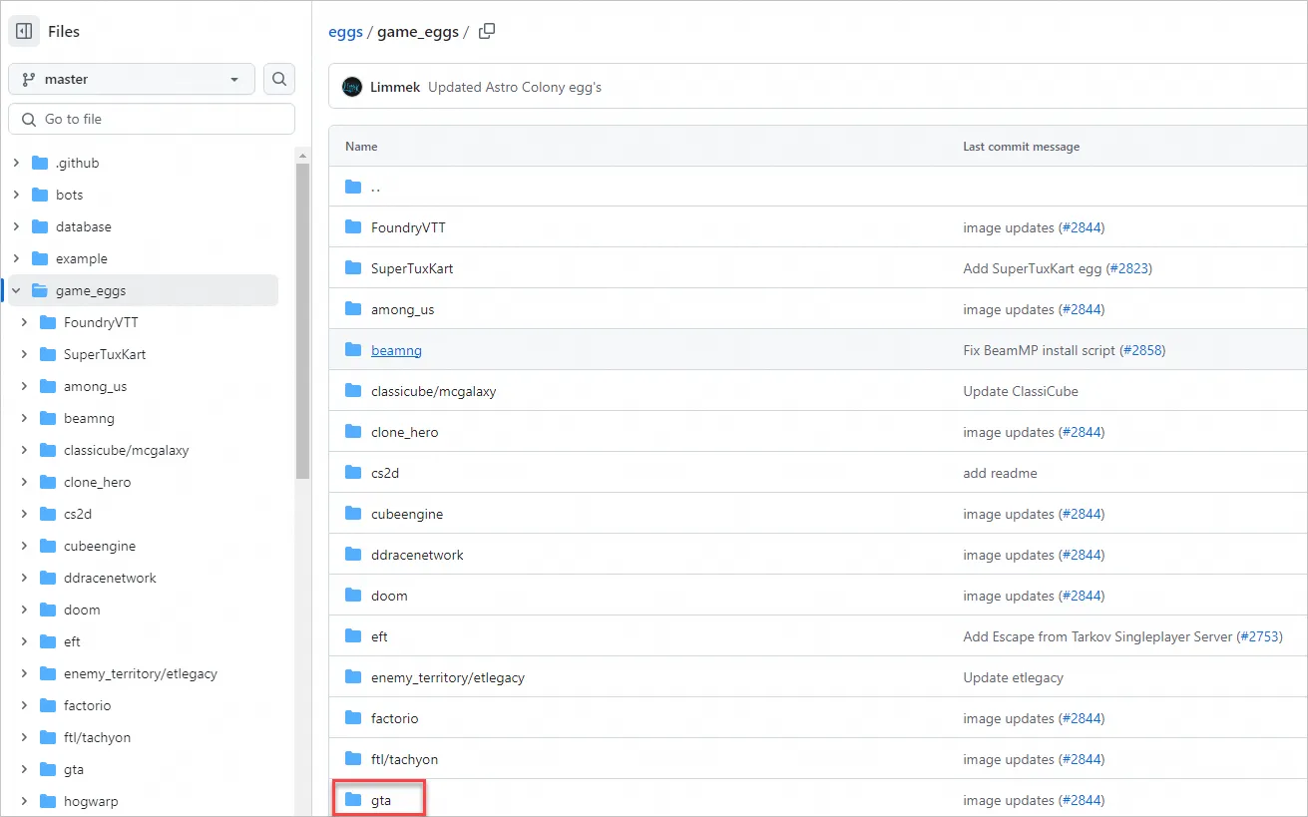Open the gta folder link in the directory listing
Screen dimensions: 1308x817
pos(381,800)
